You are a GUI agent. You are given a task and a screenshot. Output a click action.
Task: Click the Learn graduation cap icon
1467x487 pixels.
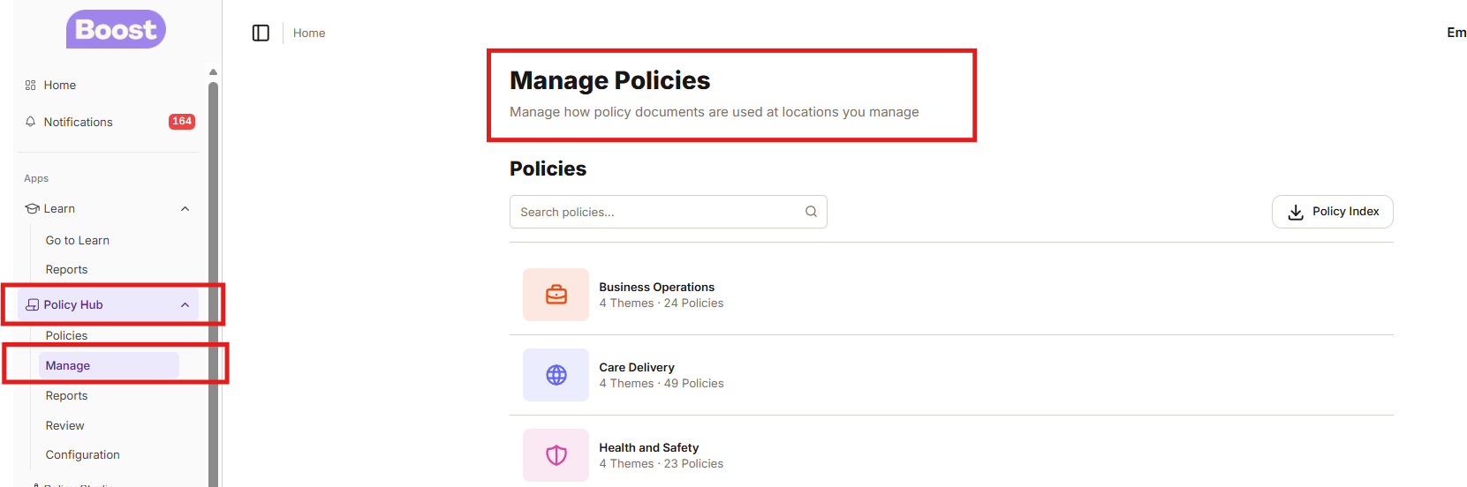(x=33, y=209)
